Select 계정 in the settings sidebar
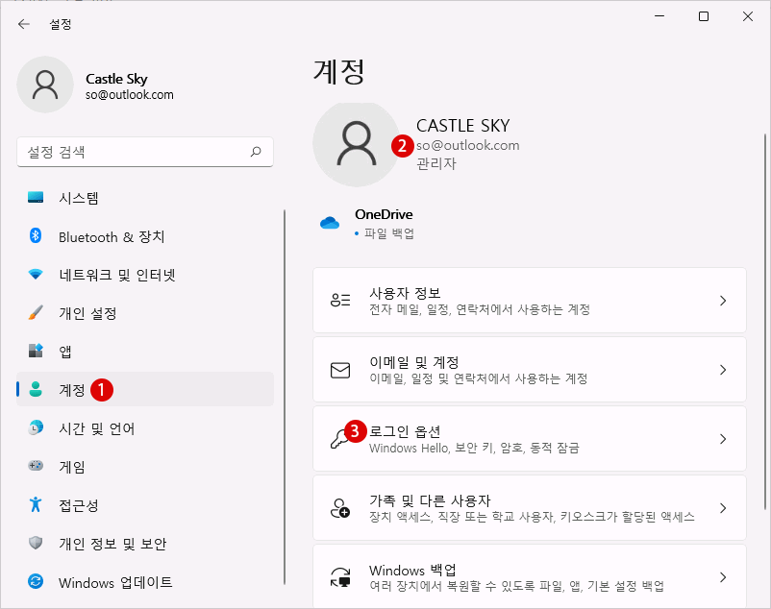This screenshot has height=609, width=771. [x=145, y=389]
